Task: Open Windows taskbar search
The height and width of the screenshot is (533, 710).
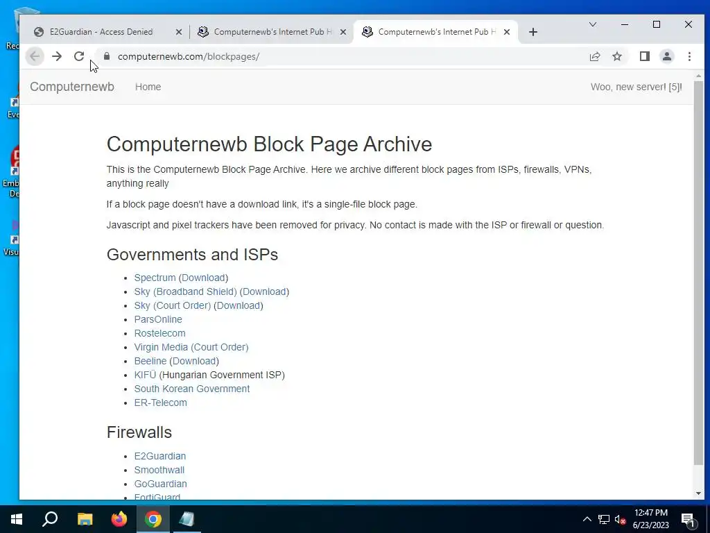Action: 50,519
